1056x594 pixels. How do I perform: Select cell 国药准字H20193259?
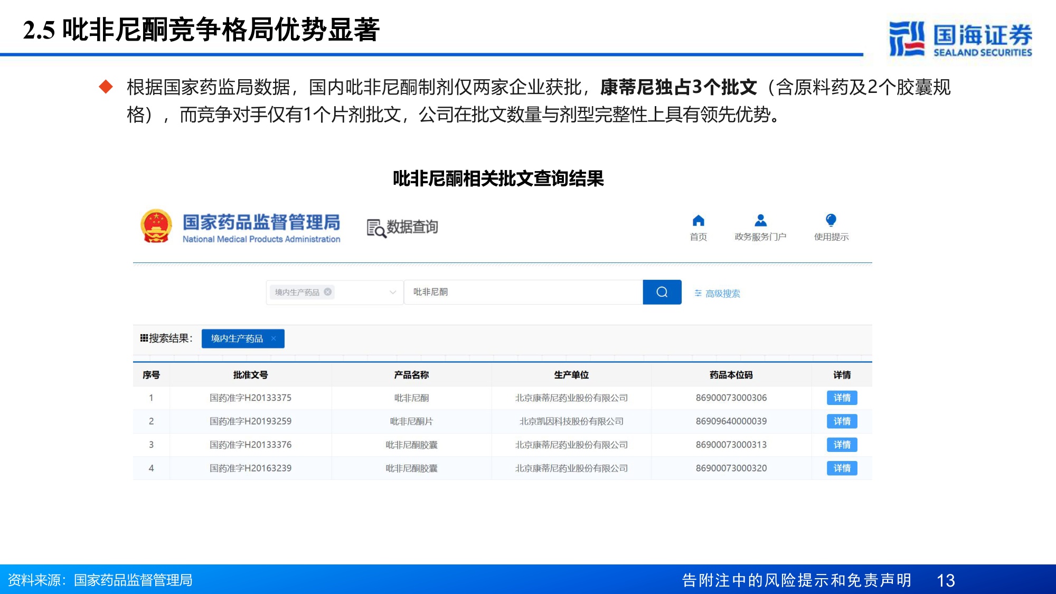[x=250, y=421]
